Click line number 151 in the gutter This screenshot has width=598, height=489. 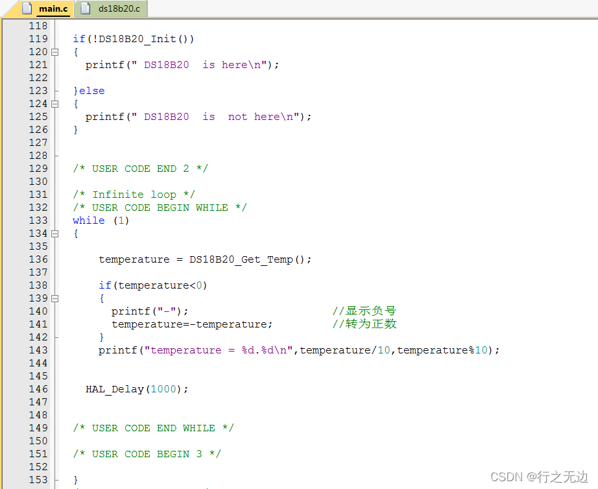38,454
